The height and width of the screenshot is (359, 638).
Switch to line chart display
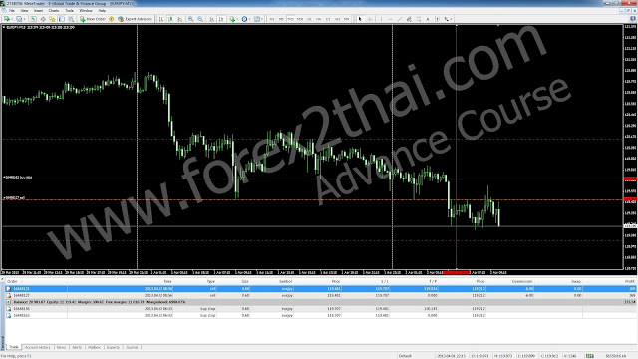179,19
